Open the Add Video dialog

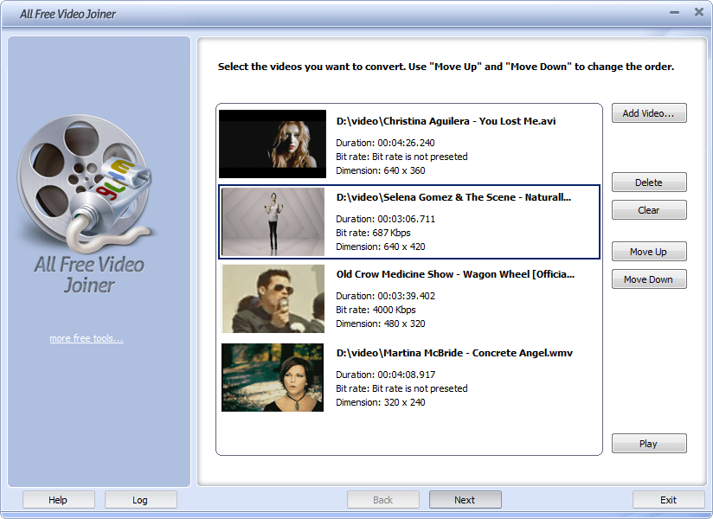coord(649,112)
